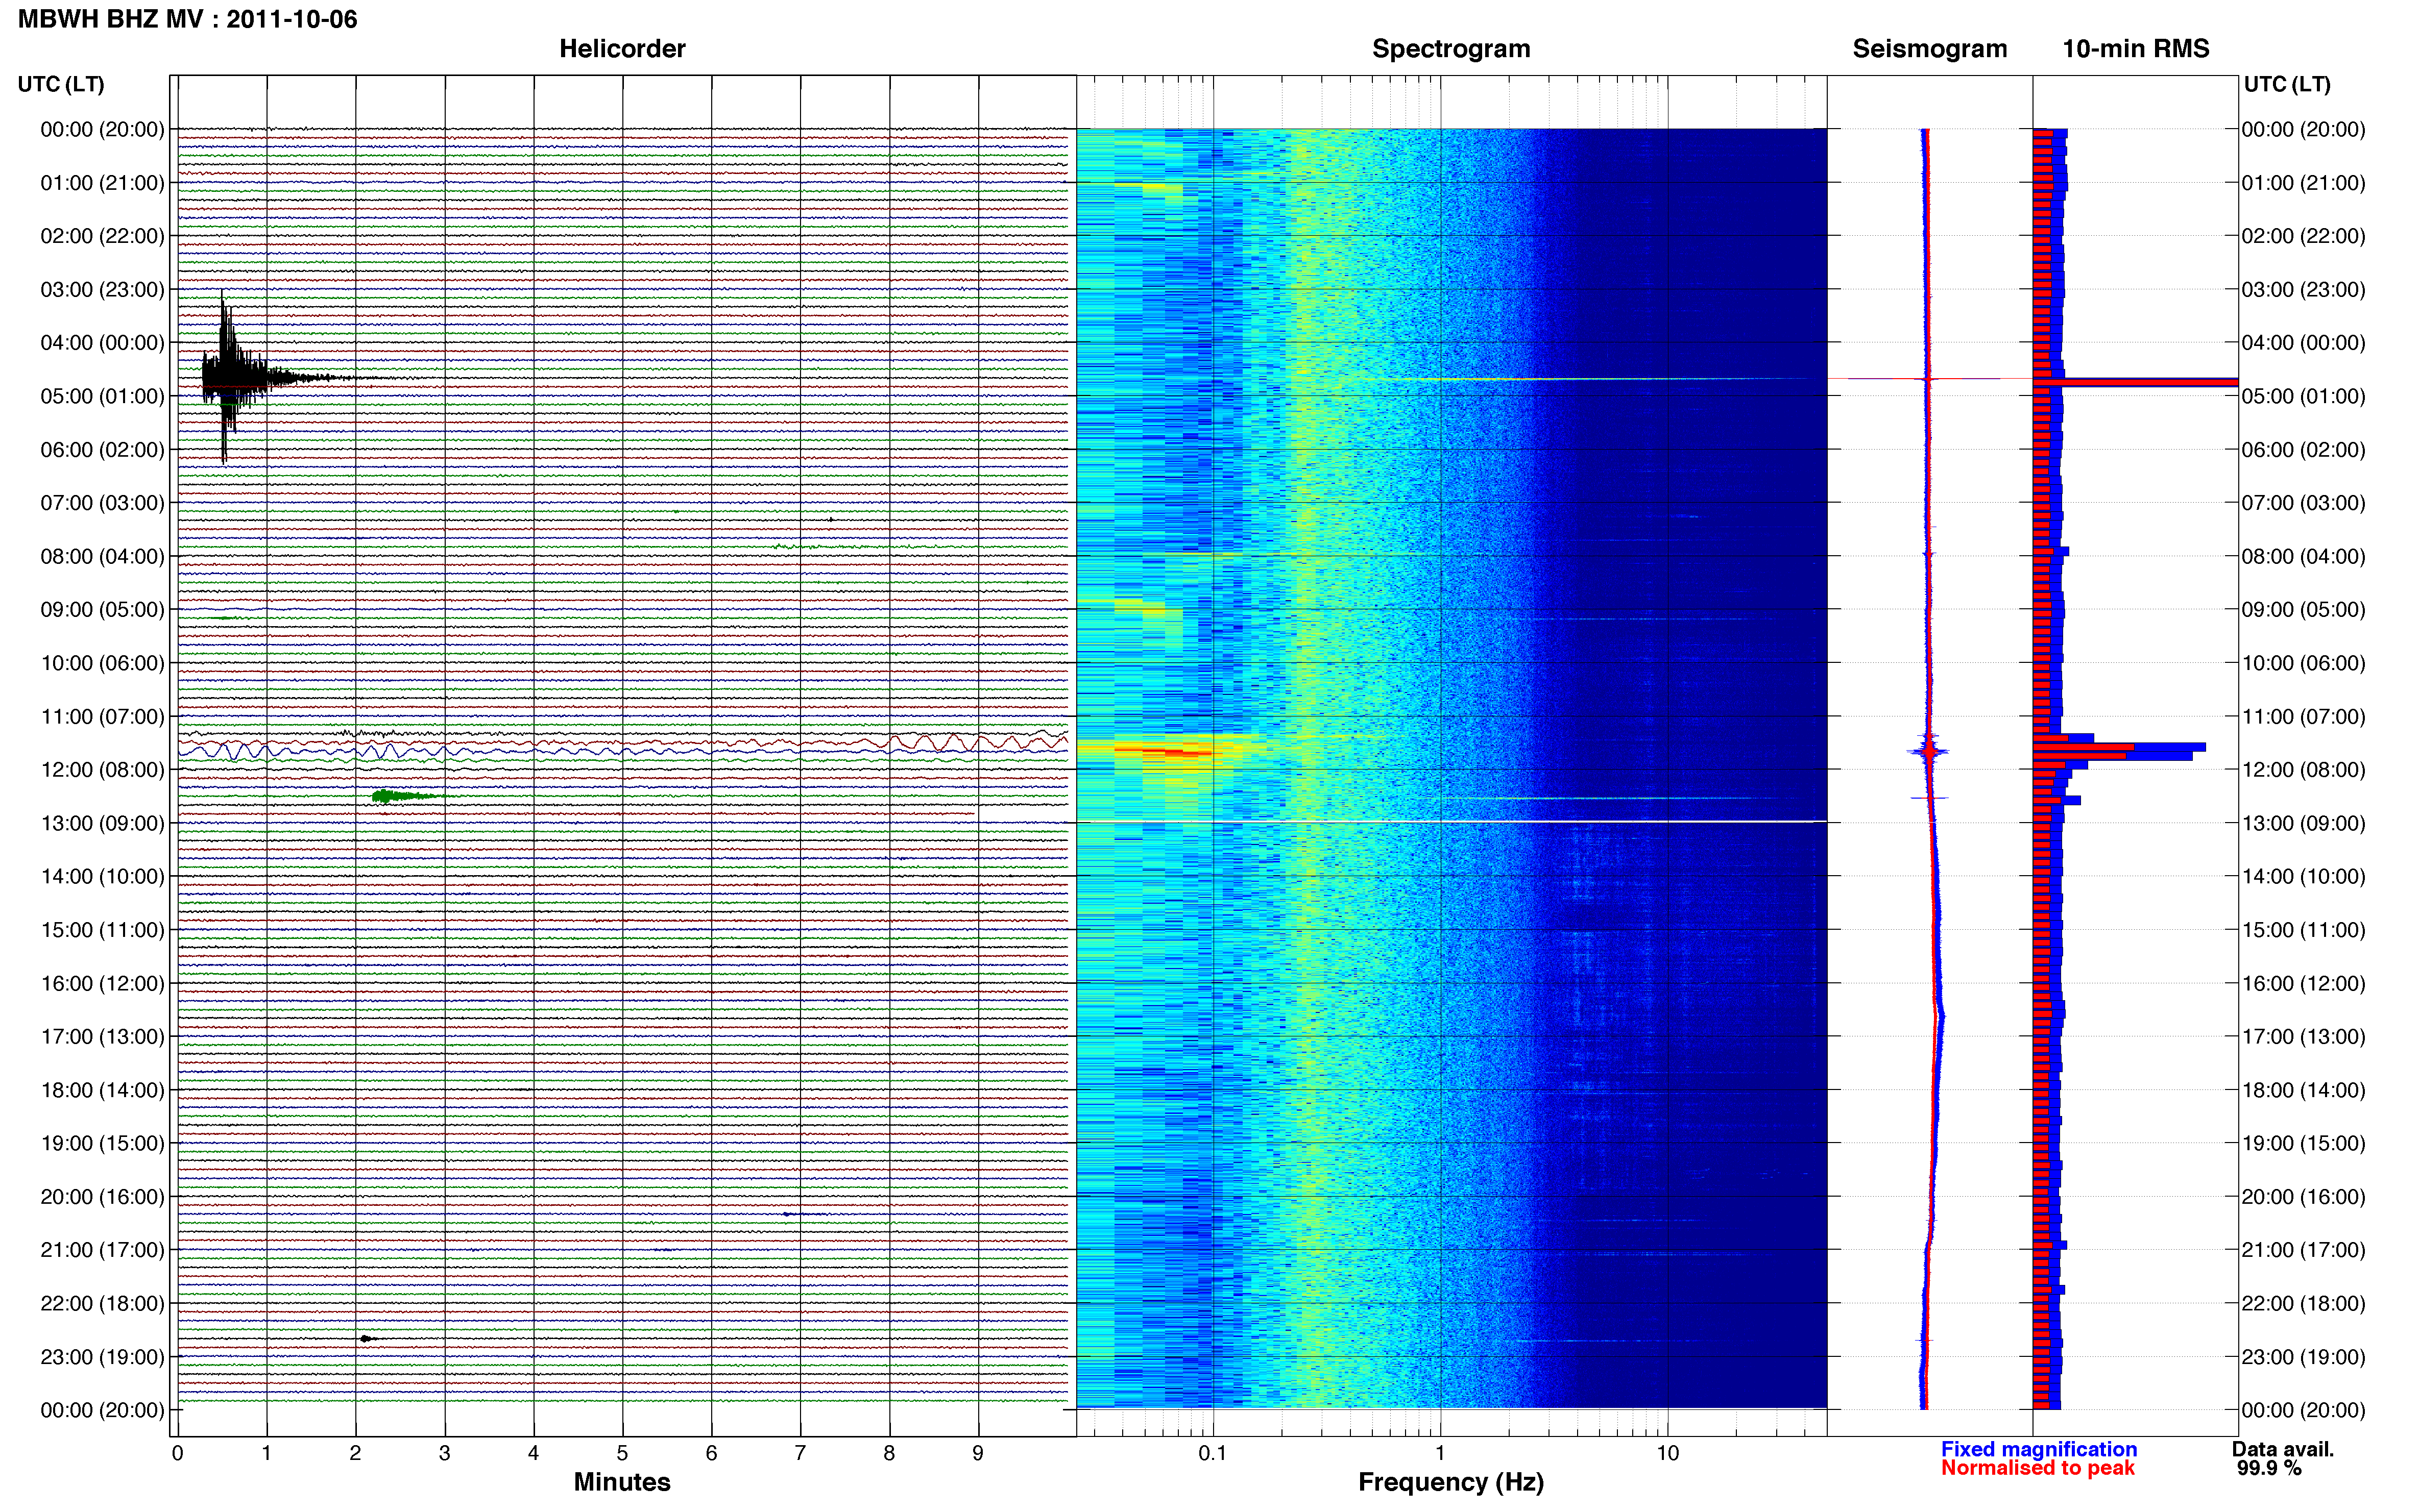Click the seismogram spike near 12:00

click(1929, 750)
